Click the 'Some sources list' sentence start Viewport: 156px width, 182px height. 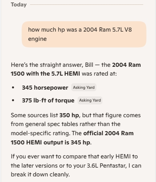[x=34, y=115]
